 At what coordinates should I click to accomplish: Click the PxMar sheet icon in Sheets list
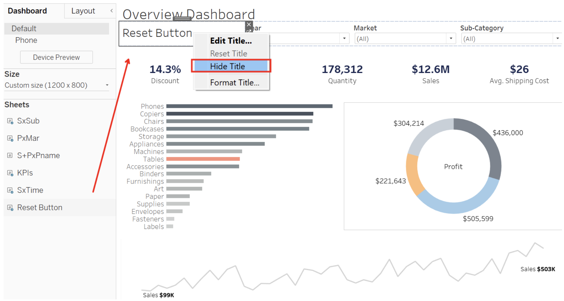coord(10,138)
